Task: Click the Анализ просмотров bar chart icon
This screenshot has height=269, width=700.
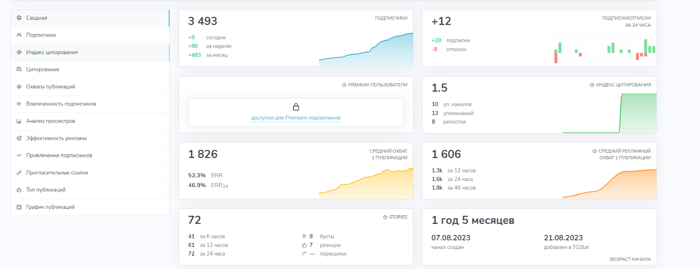Action: point(19,121)
